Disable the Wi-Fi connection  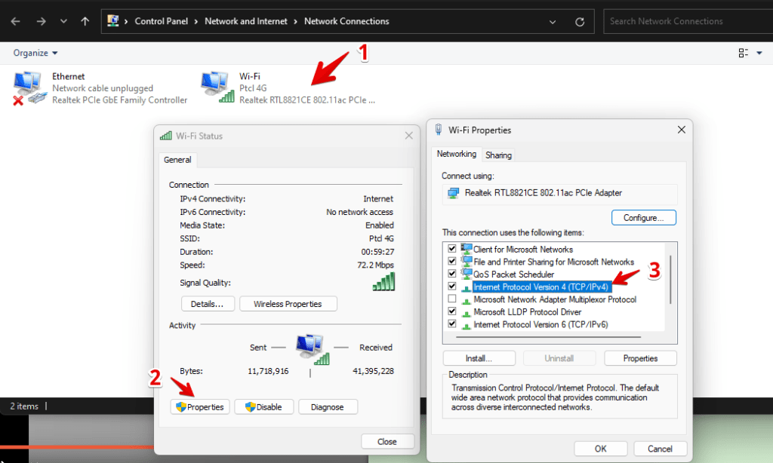click(263, 407)
